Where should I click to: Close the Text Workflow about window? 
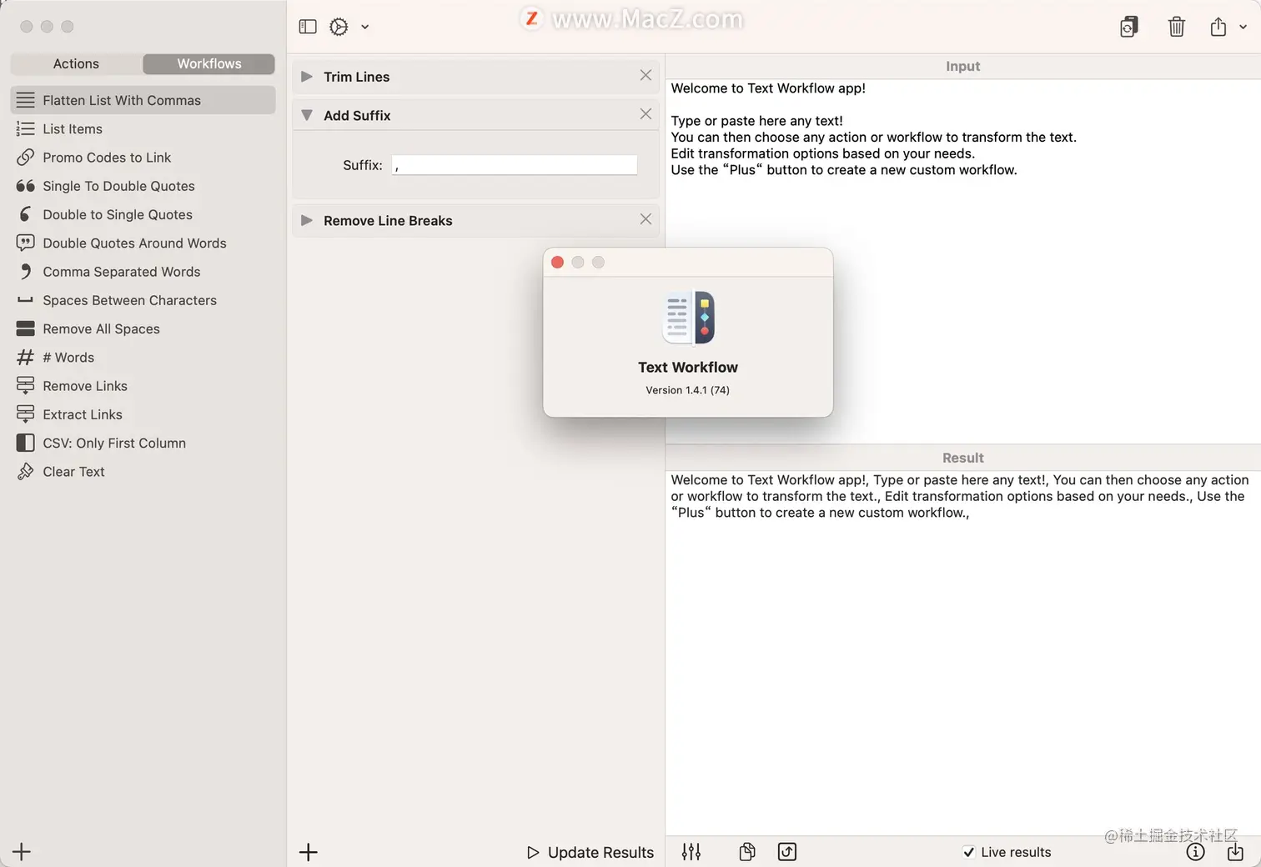point(557,263)
